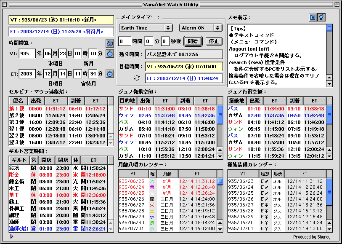
Task: Focus the timer 分 minutes field
Action: click(x=149, y=41)
